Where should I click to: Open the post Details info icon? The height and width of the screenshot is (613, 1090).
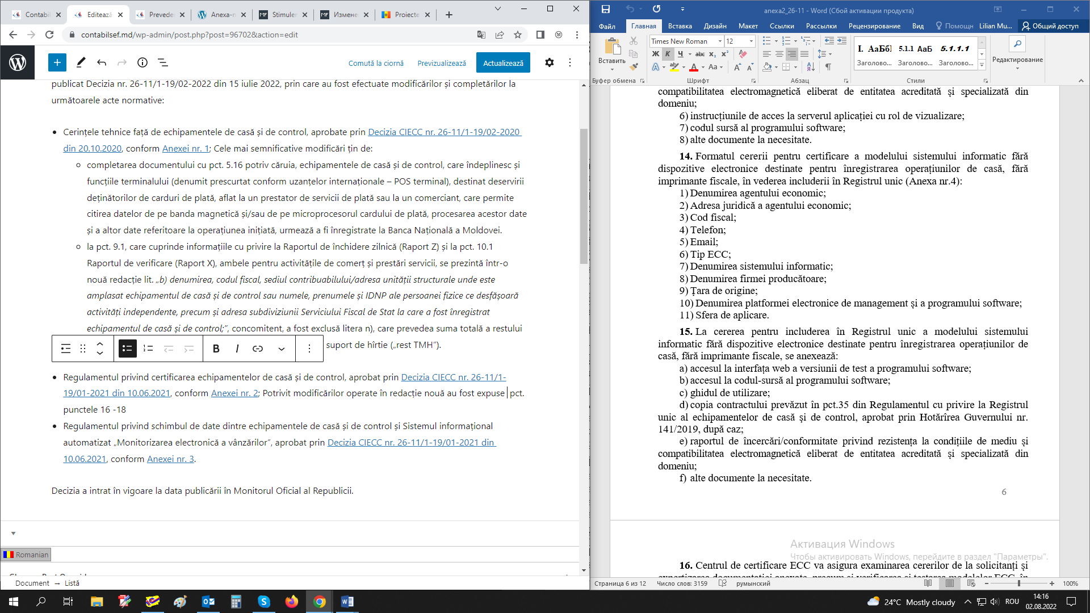pos(142,62)
